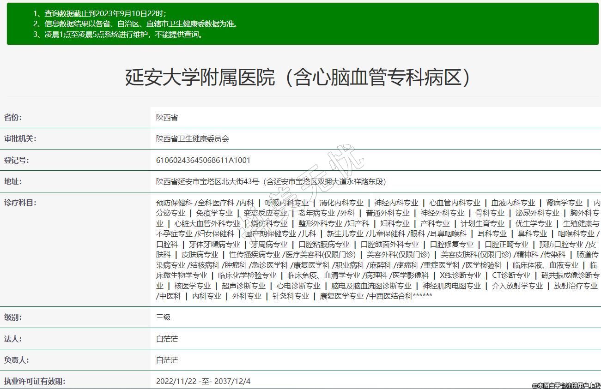Click the hospital level value 三级

(164, 317)
